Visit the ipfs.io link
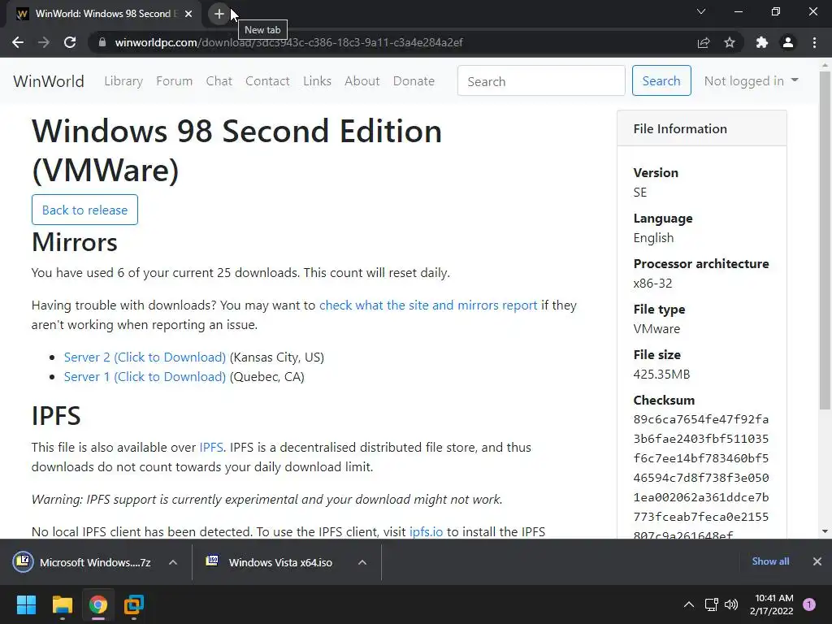832x624 pixels. [x=426, y=531]
